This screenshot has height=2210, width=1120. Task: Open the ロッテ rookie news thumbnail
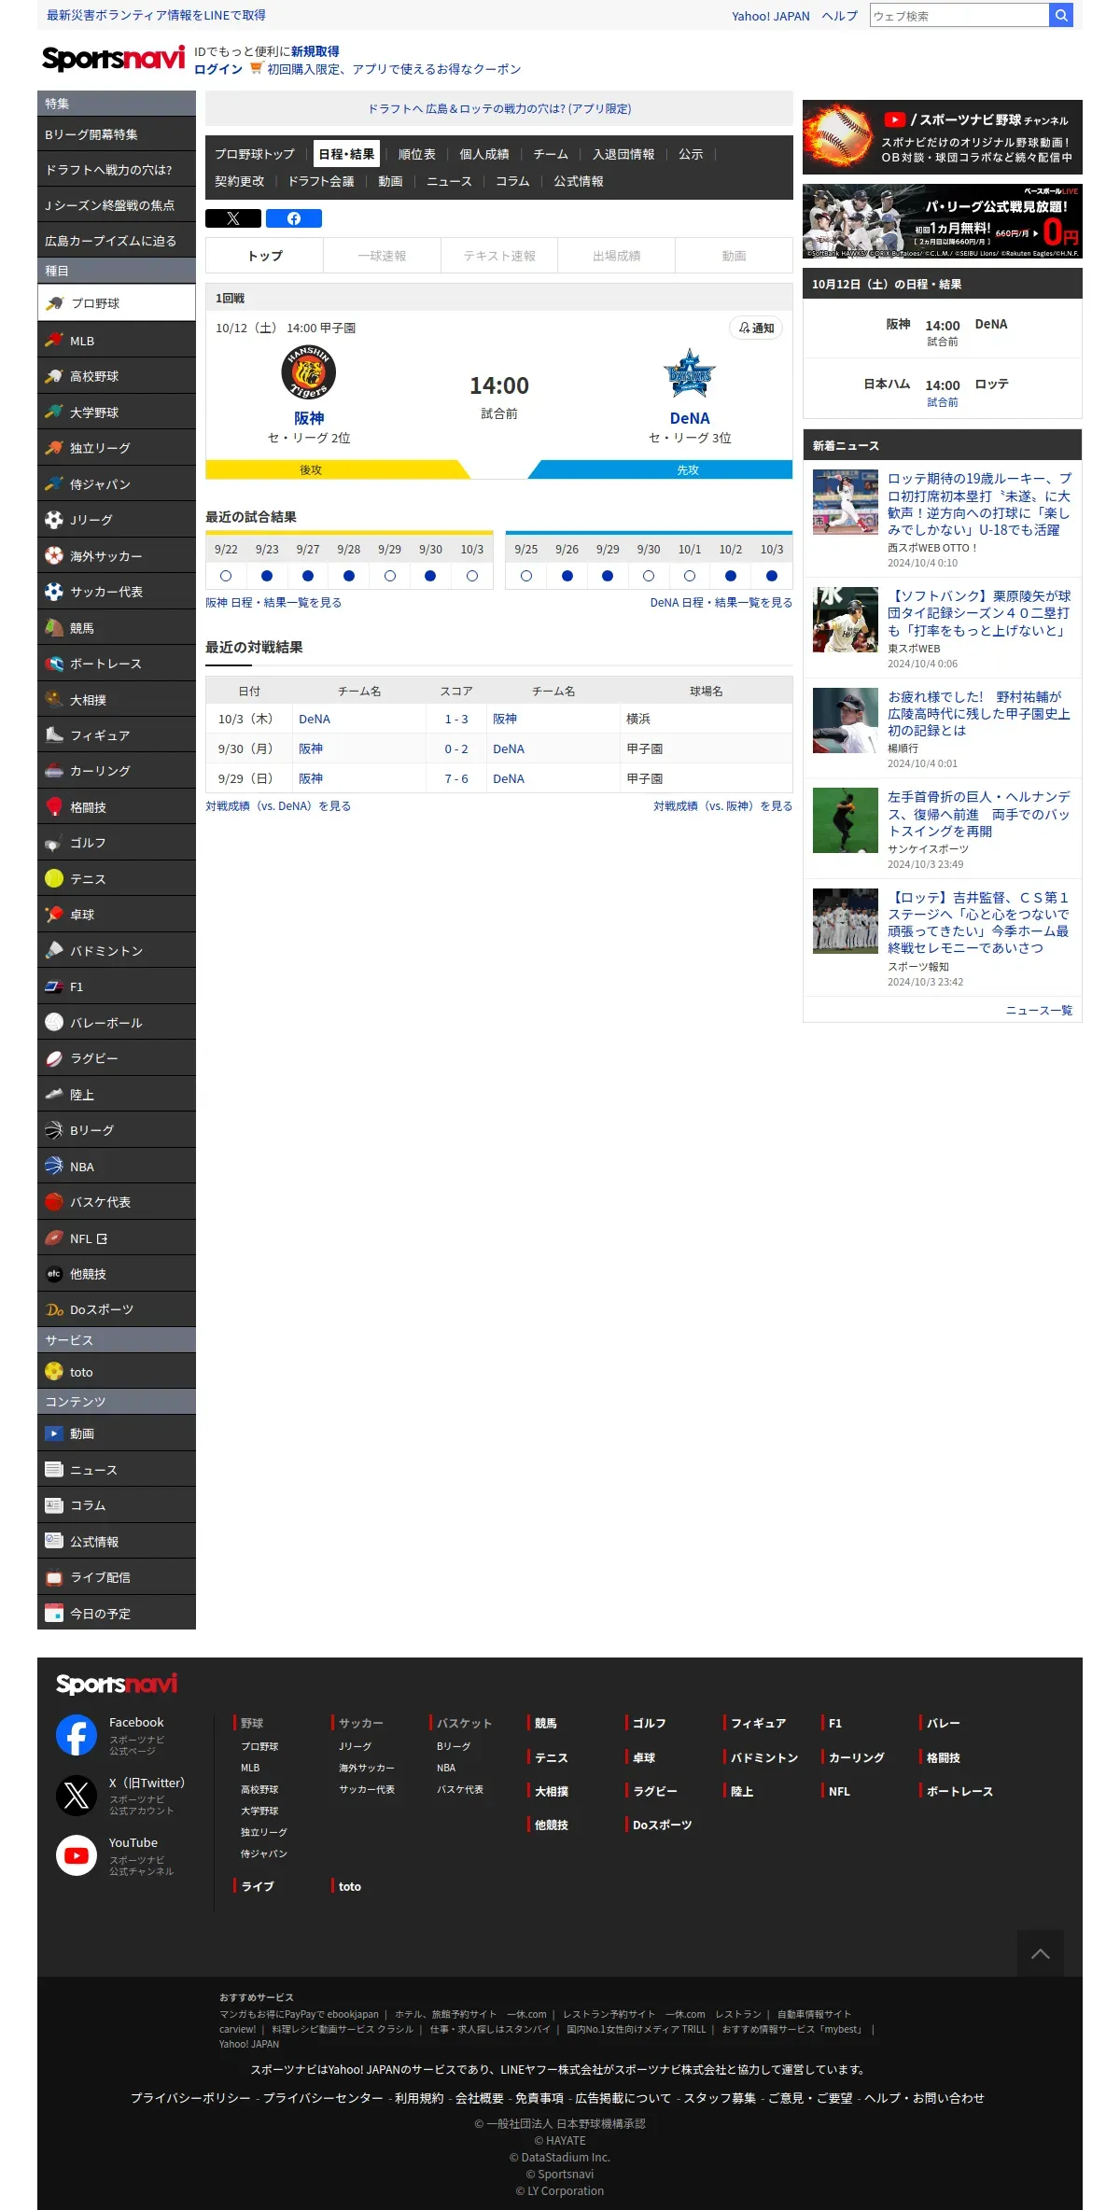tap(846, 502)
